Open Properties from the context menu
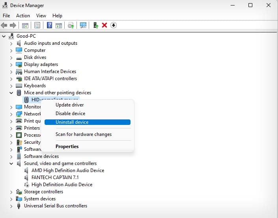The height and width of the screenshot is (218, 278). pyautogui.click(x=88, y=147)
